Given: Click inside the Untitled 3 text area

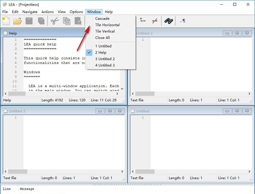Looking at the screenshot, I should click(74, 142).
